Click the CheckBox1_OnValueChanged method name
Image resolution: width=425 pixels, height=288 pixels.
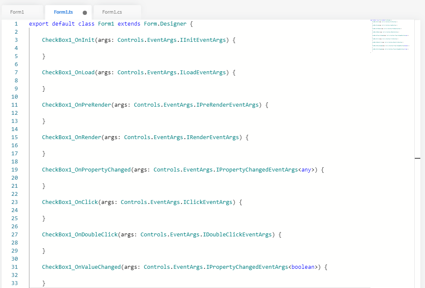coord(81,267)
